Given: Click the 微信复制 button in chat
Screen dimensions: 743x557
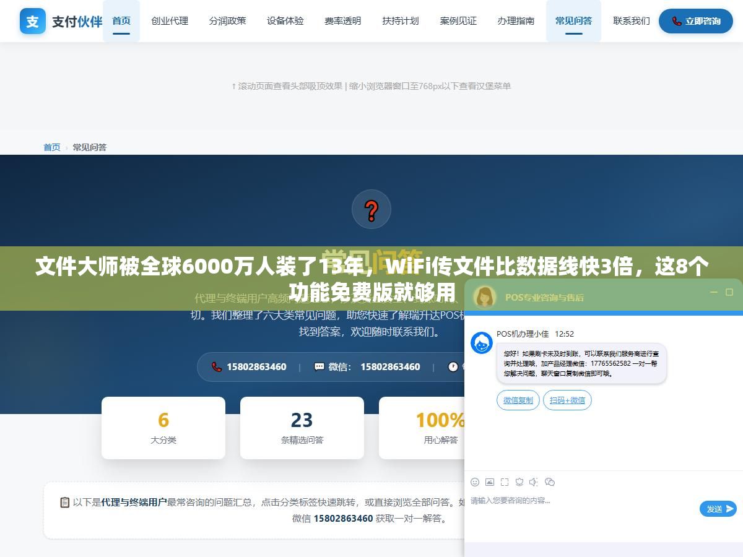Looking at the screenshot, I should pyautogui.click(x=518, y=400).
